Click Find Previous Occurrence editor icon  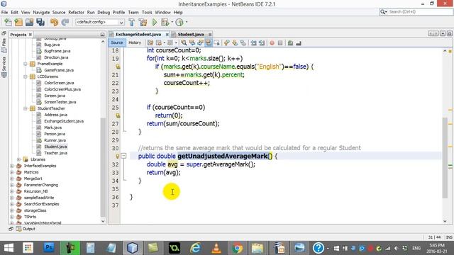(x=192, y=42)
